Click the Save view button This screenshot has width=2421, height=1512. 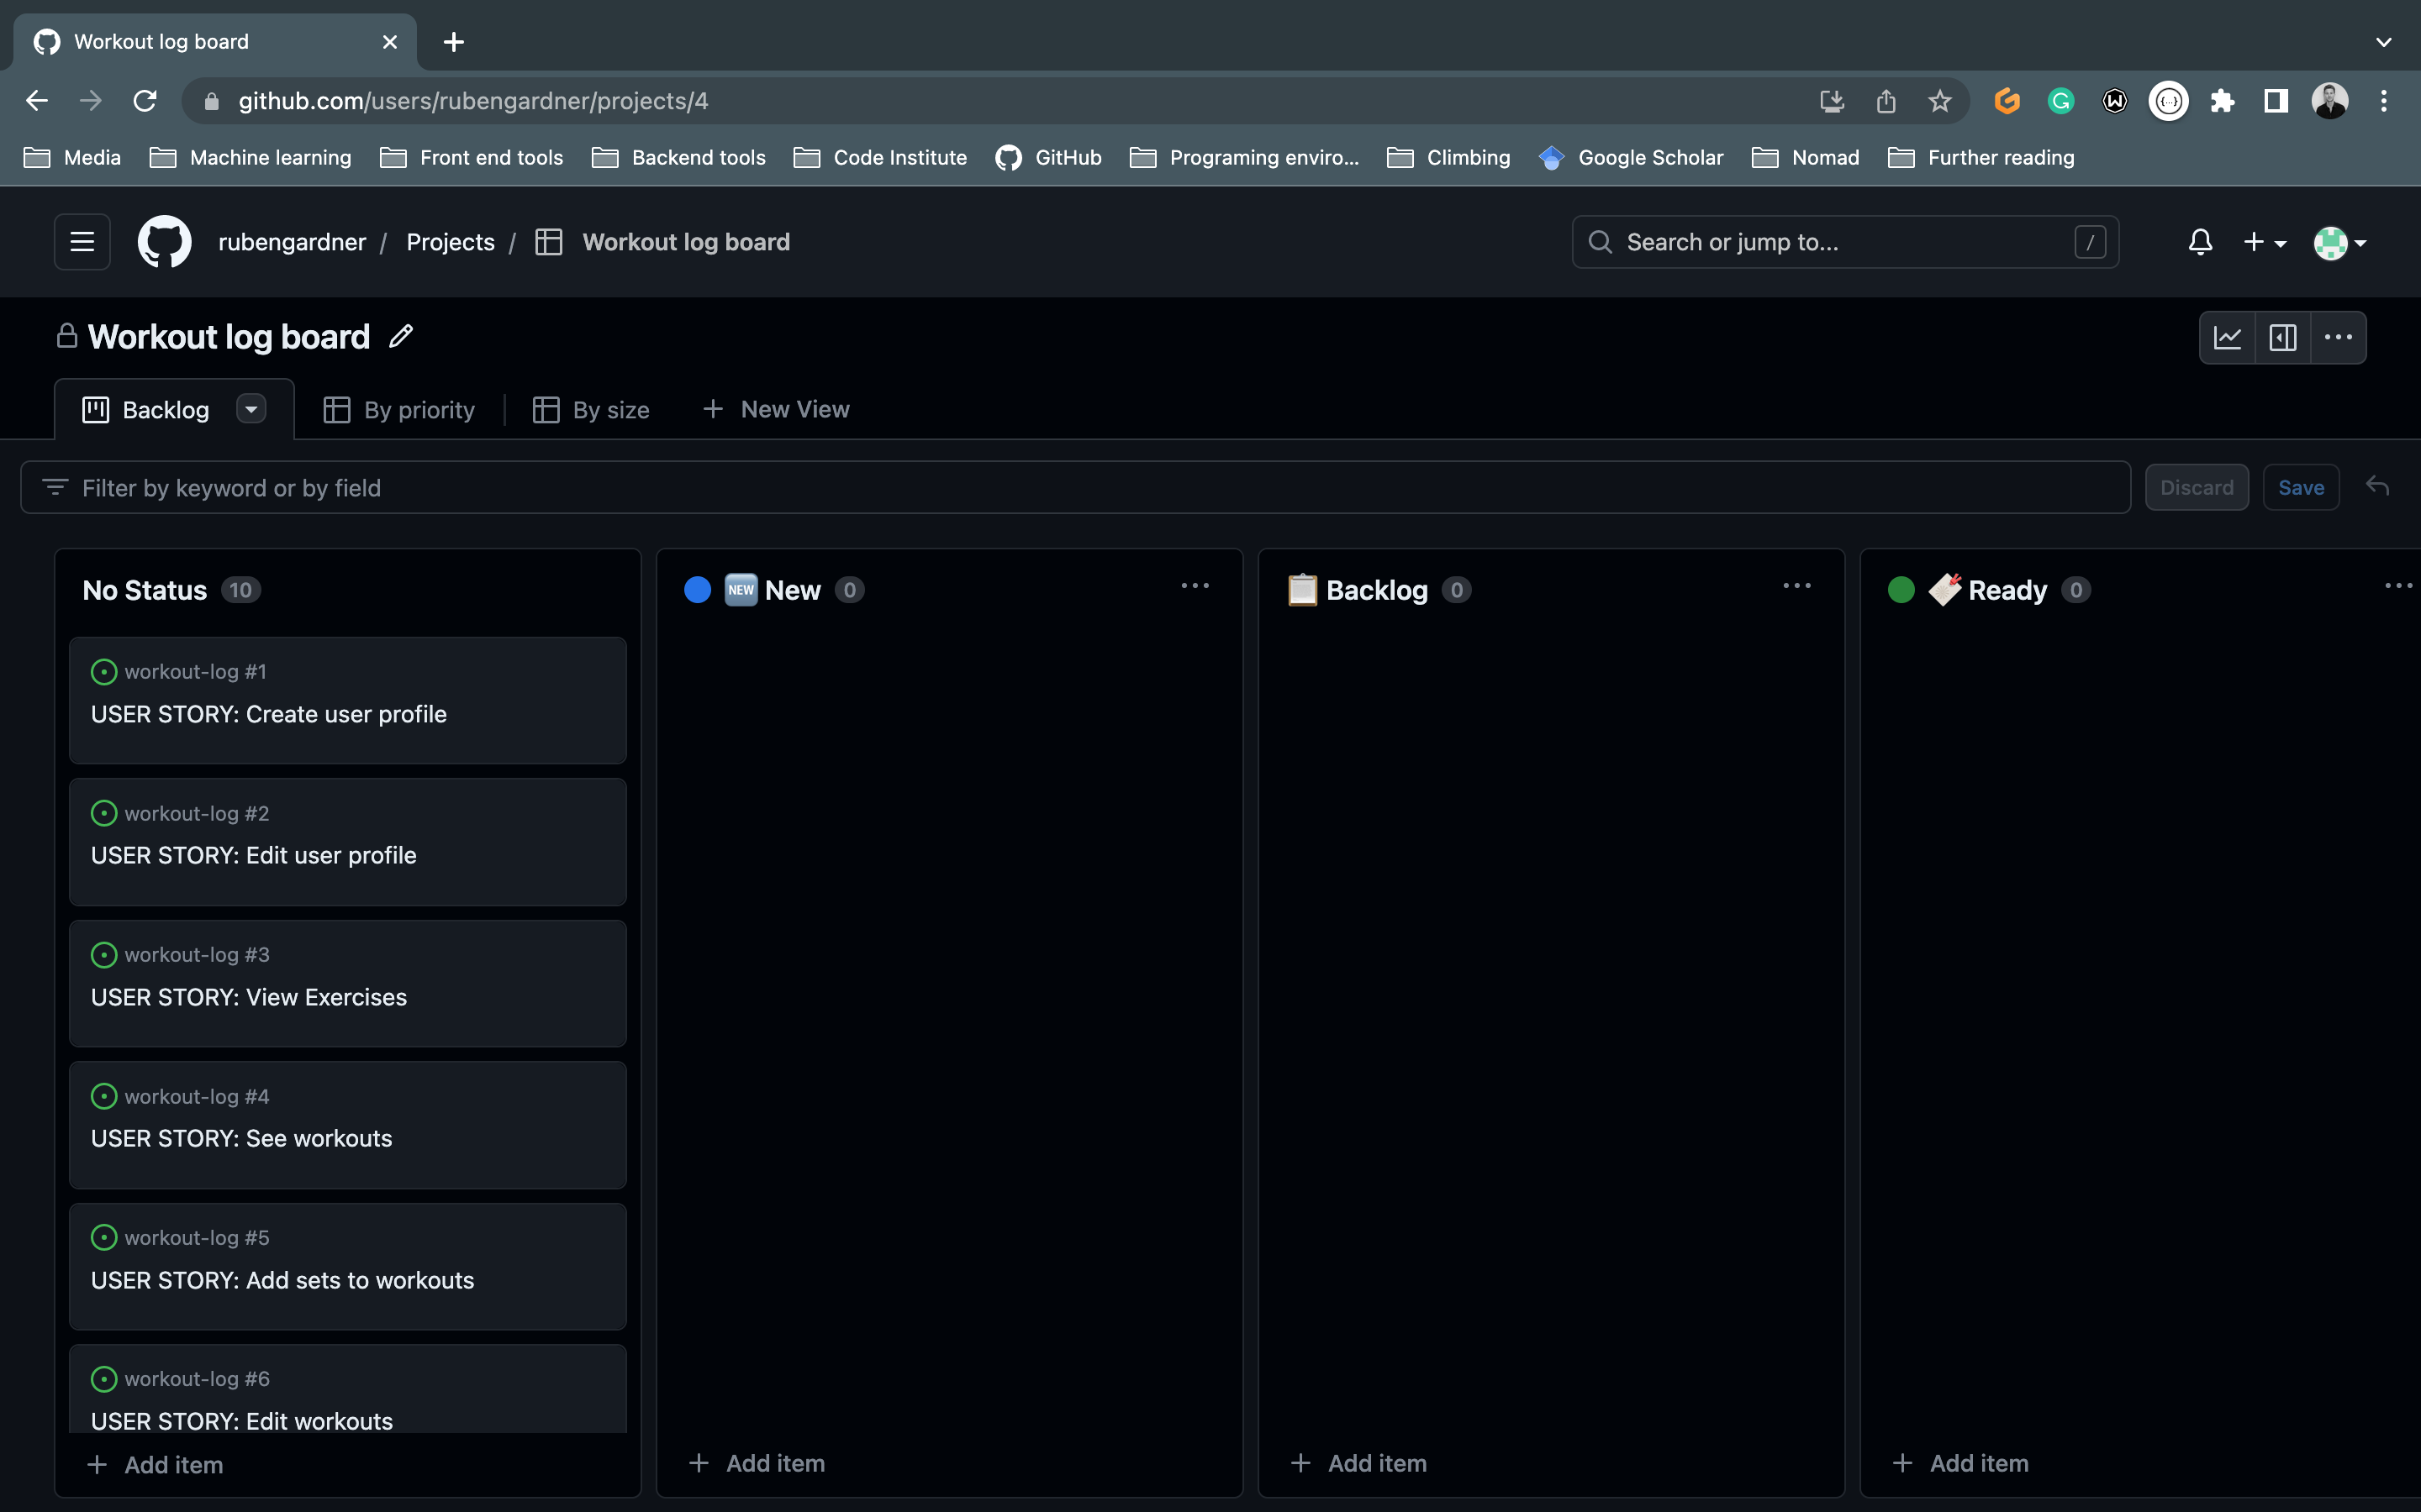[2300, 487]
